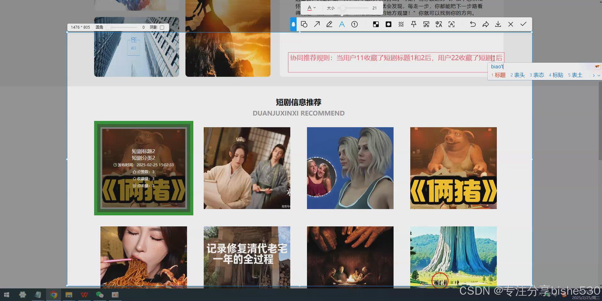Open WPS Office from taskbar

[x=84, y=295]
